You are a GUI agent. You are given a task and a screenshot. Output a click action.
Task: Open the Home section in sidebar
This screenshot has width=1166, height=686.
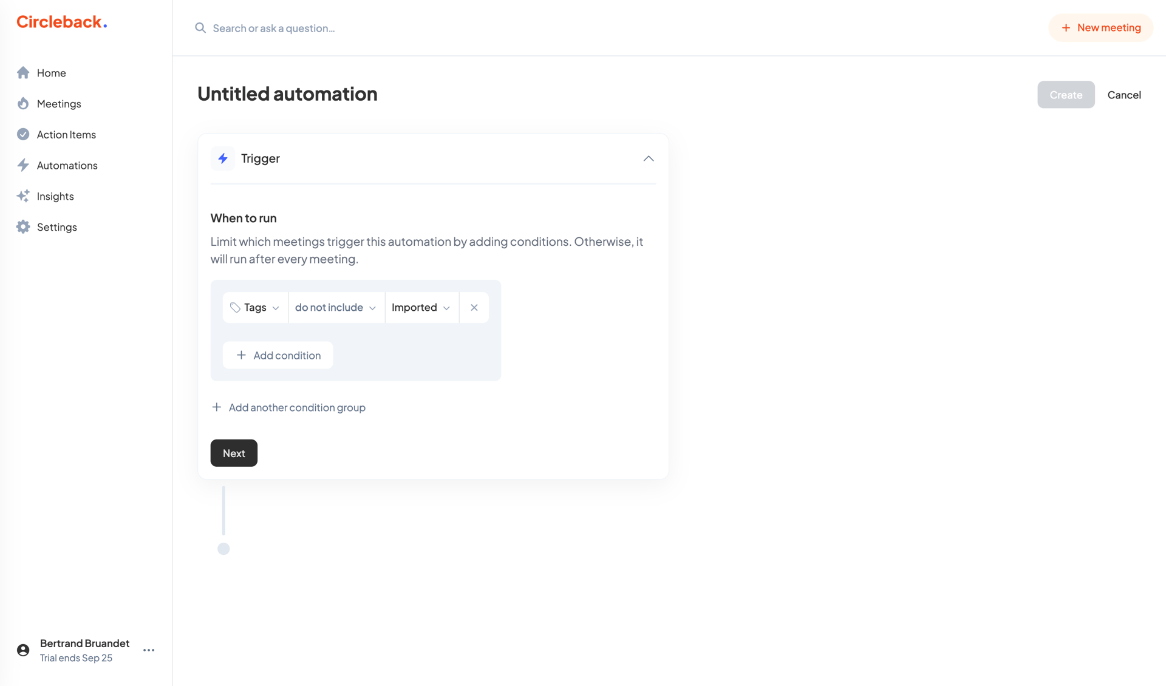click(x=23, y=73)
